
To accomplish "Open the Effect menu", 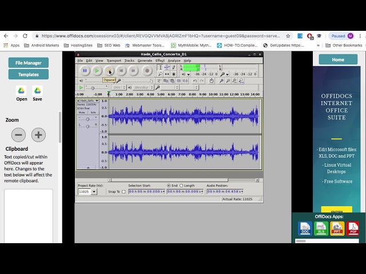I will click(160, 61).
